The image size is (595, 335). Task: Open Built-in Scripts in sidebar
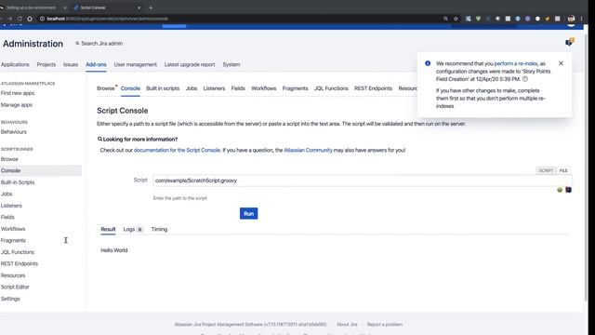[18, 182]
